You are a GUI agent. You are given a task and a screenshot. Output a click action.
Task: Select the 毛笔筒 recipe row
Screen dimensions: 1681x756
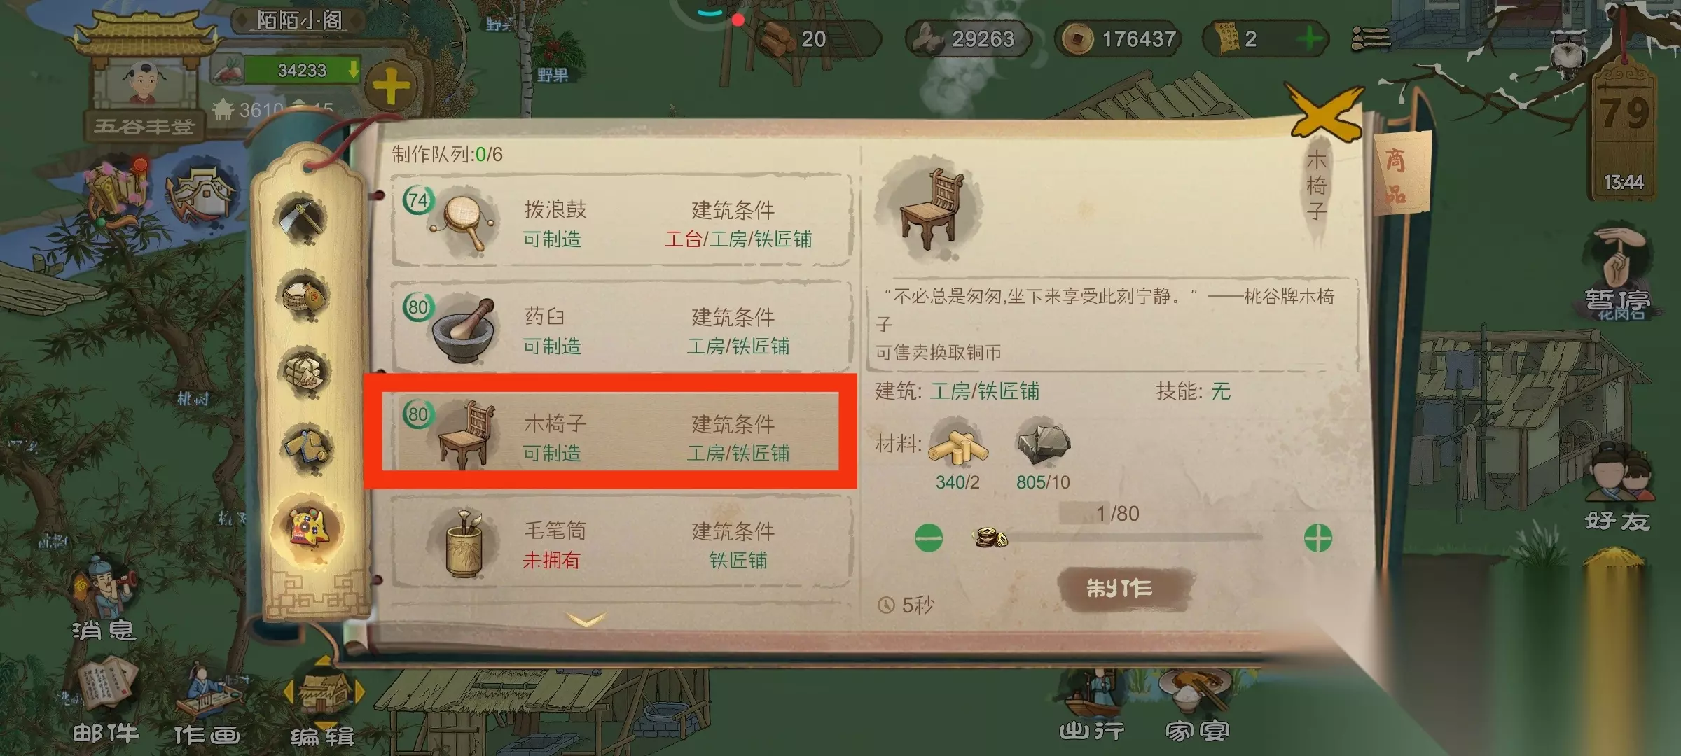621,542
